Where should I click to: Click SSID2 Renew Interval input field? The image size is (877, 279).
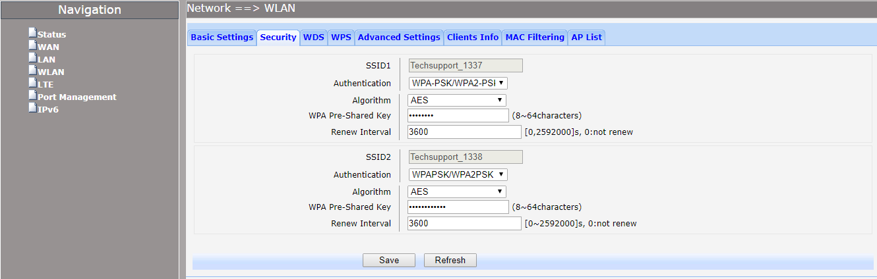click(x=464, y=224)
